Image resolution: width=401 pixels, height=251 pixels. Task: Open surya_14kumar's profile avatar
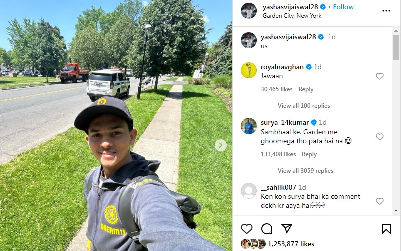(x=248, y=126)
